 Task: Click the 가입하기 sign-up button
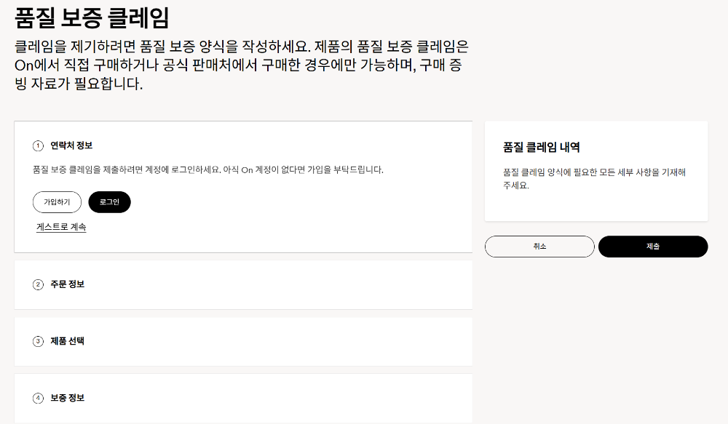coord(57,202)
